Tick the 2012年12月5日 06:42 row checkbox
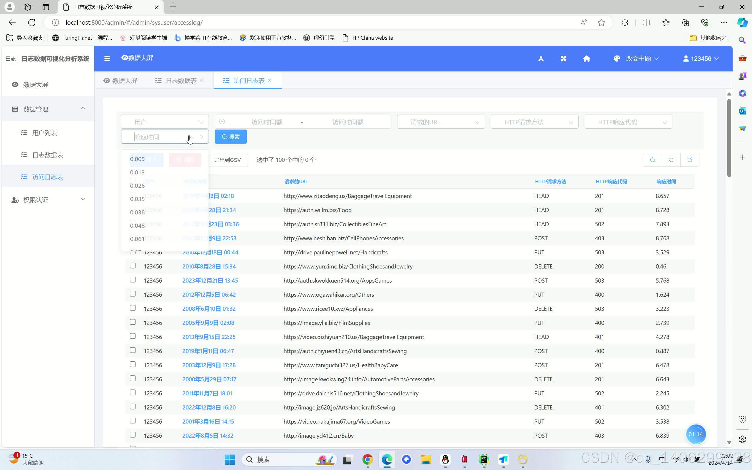The image size is (752, 470). coord(133,294)
